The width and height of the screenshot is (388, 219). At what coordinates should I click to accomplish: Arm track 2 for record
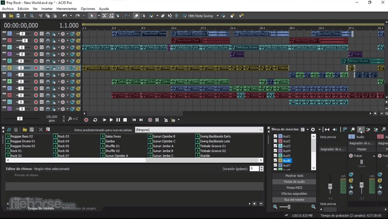(36, 41)
